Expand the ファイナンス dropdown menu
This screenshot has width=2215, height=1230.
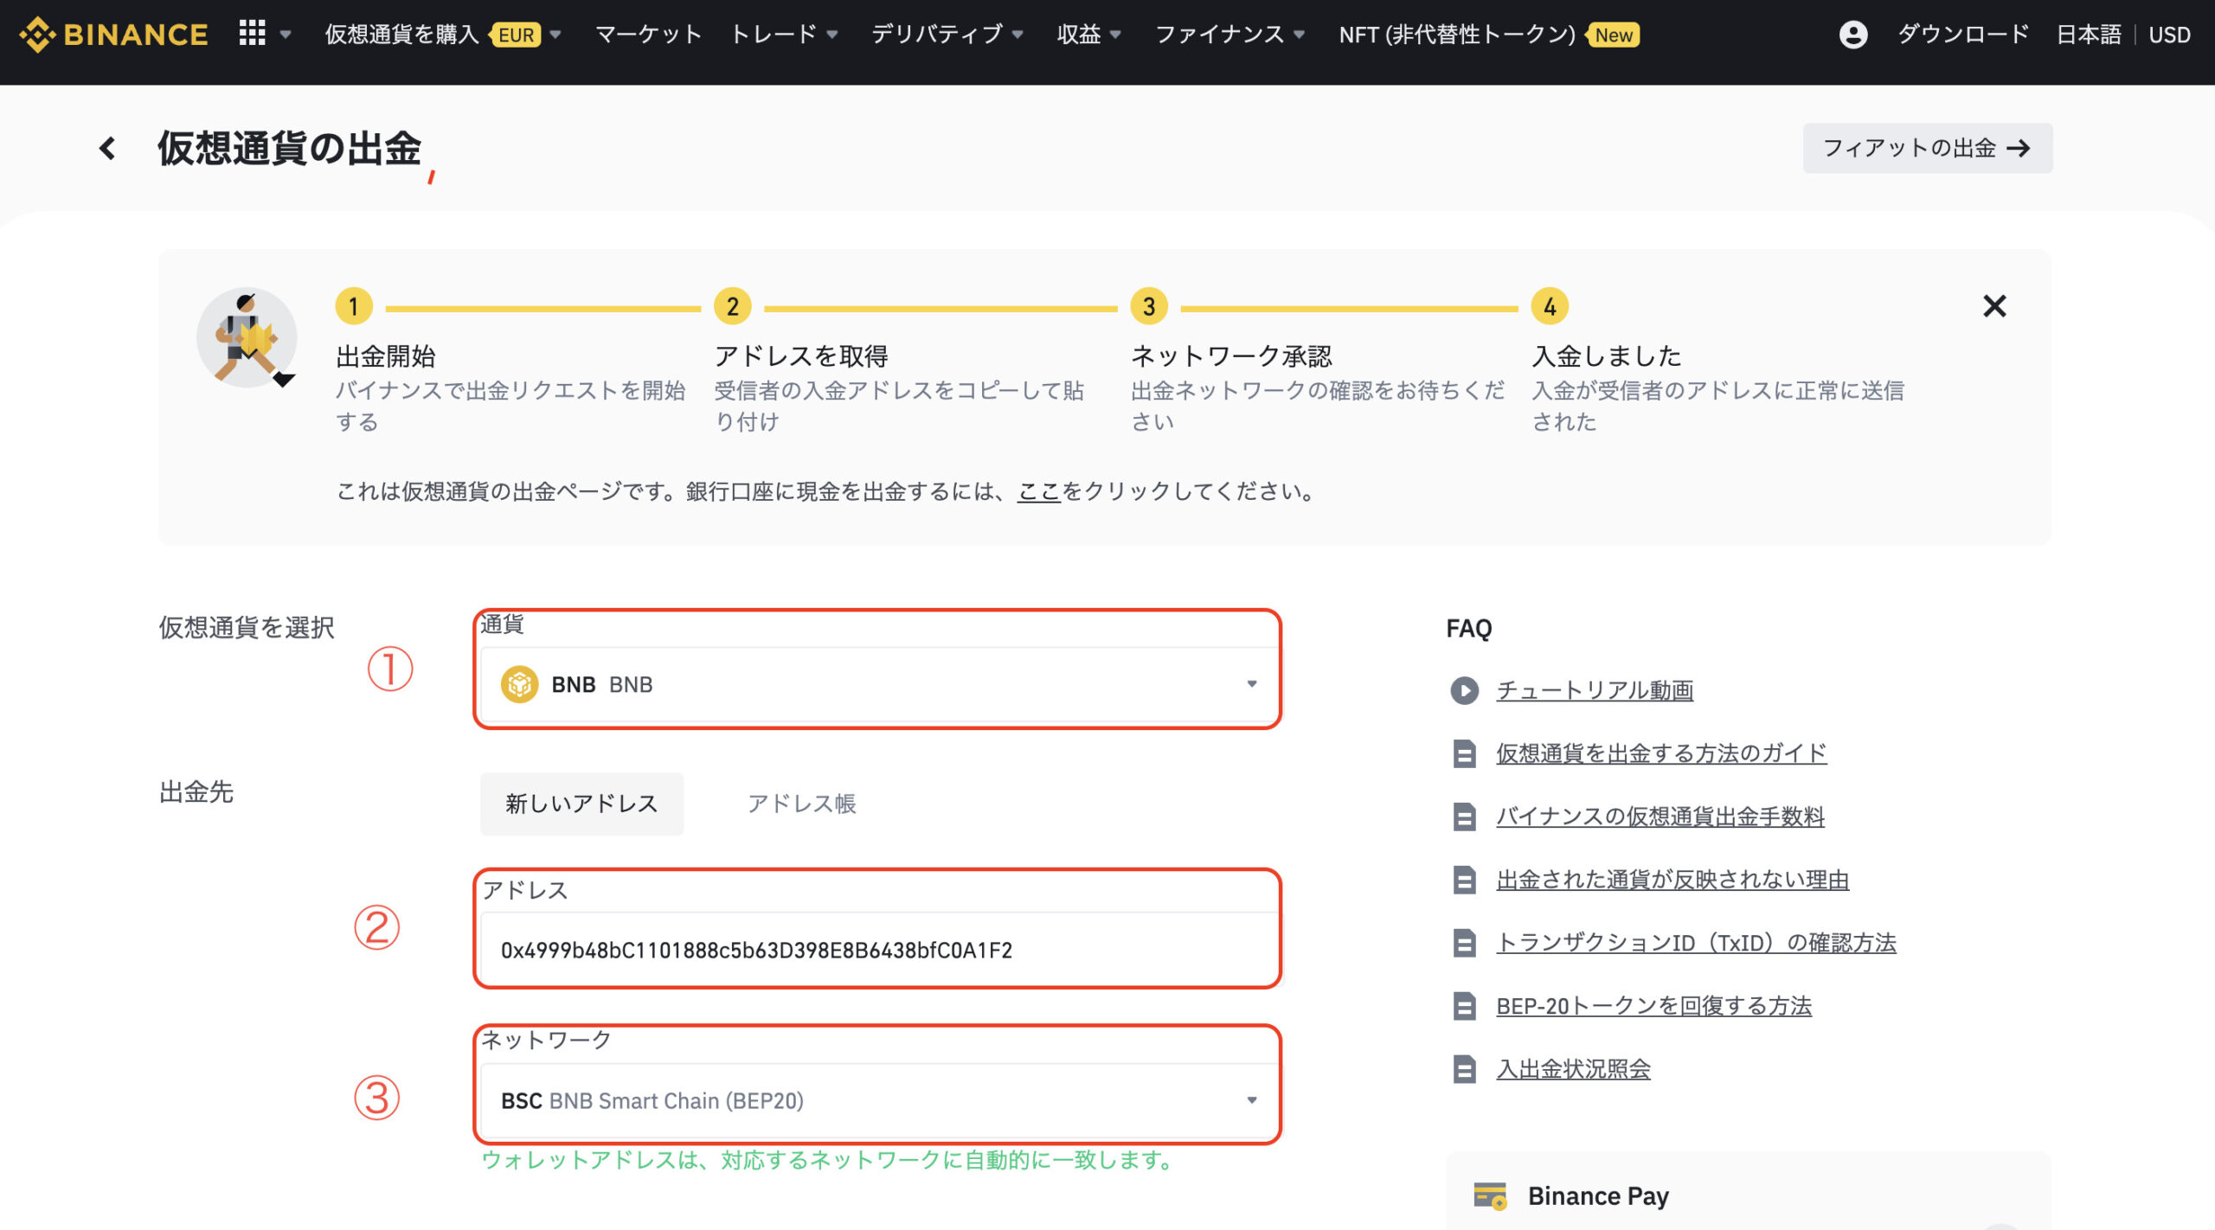[x=1229, y=35]
